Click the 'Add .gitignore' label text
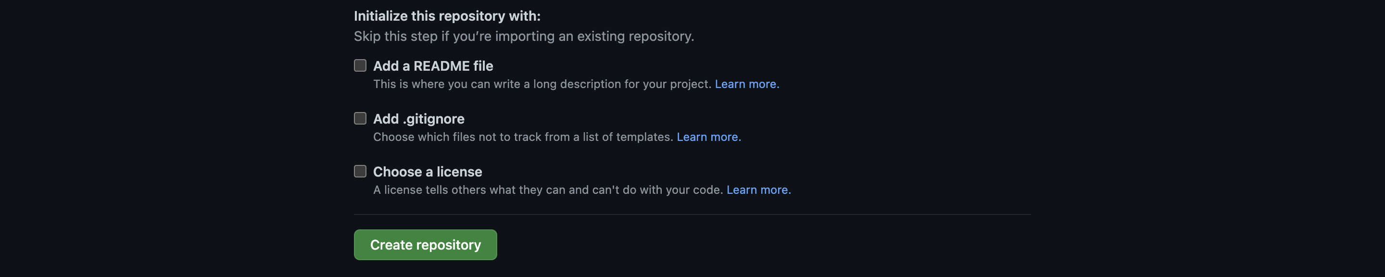Image resolution: width=1385 pixels, height=277 pixels. pos(418,119)
